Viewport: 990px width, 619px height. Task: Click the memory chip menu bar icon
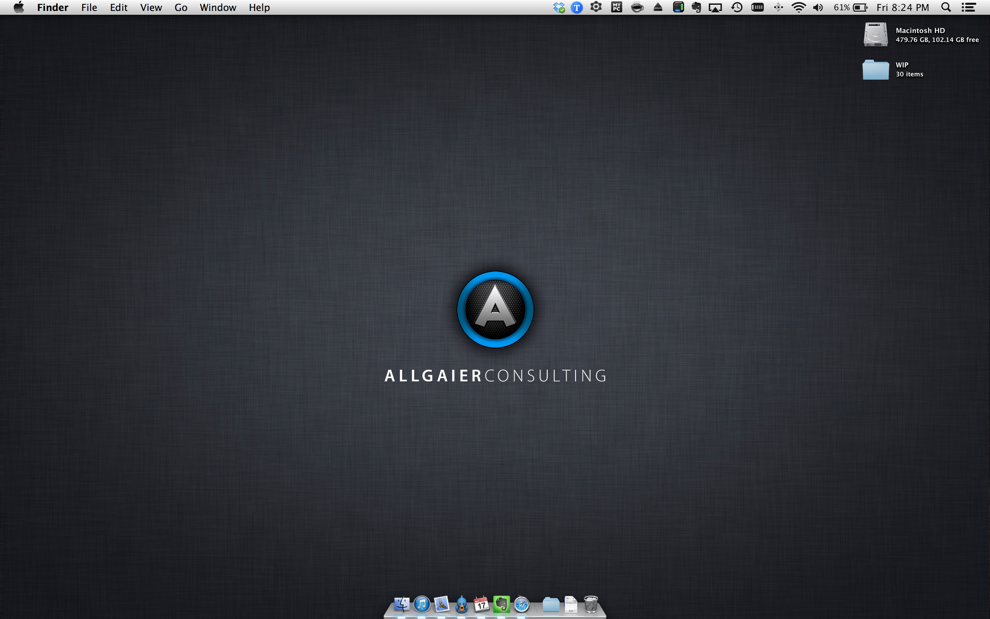point(757,7)
